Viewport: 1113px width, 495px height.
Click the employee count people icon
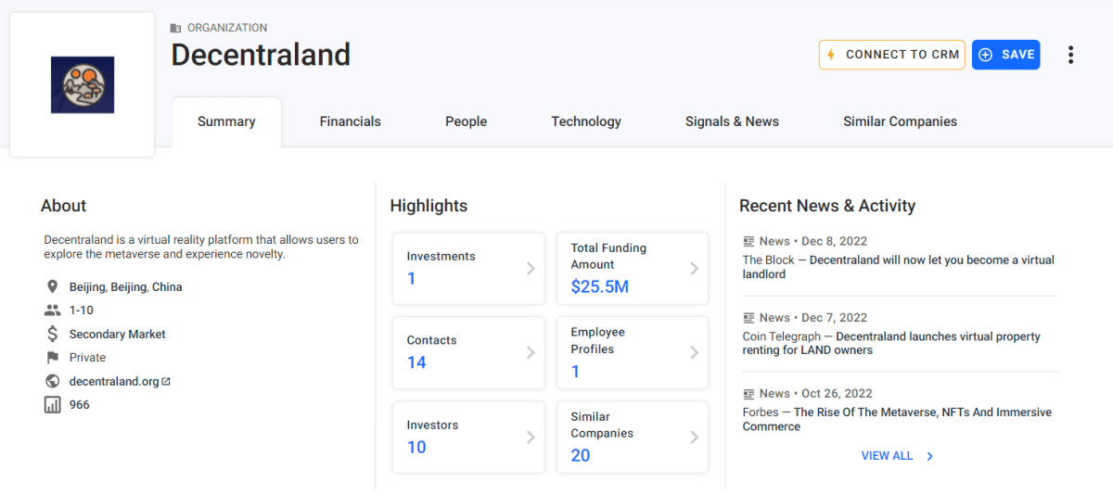click(x=52, y=311)
